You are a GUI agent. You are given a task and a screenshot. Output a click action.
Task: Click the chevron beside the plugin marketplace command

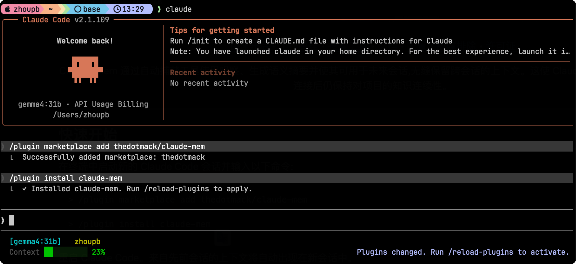pyautogui.click(x=3, y=146)
